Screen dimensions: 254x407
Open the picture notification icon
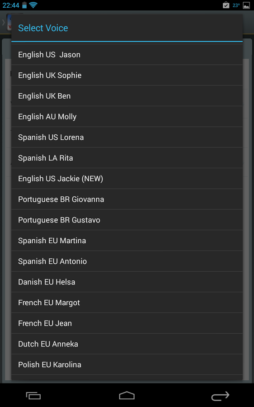coord(246,5)
